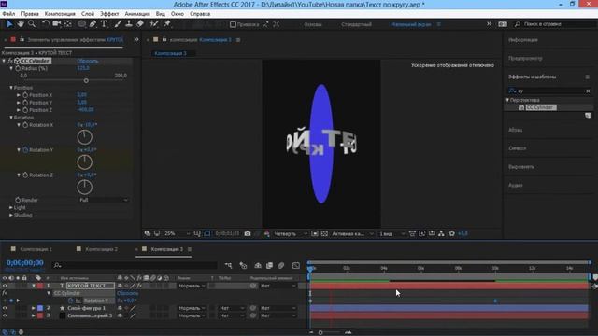598x336 pixels.
Task: Select the Brush tool
Action: tap(118, 24)
